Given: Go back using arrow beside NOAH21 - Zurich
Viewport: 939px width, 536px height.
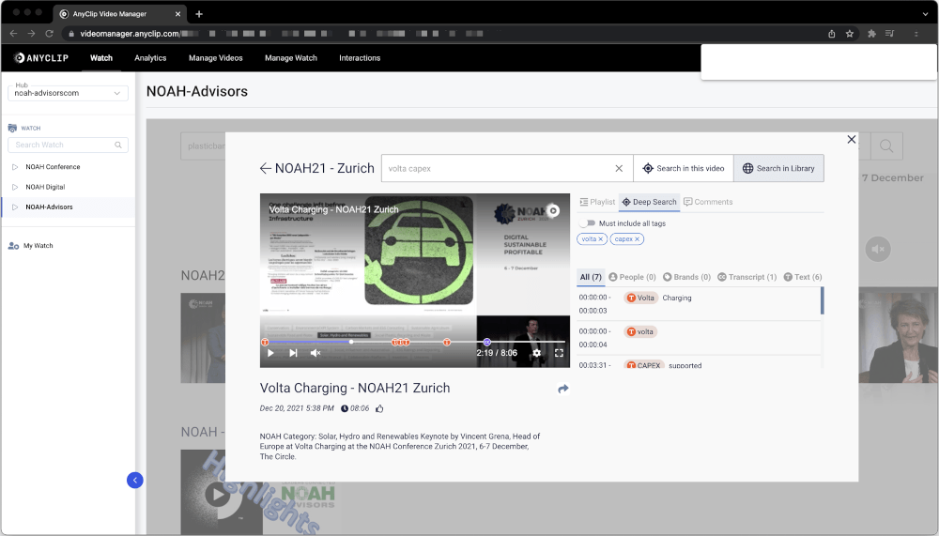Looking at the screenshot, I should click(x=265, y=169).
